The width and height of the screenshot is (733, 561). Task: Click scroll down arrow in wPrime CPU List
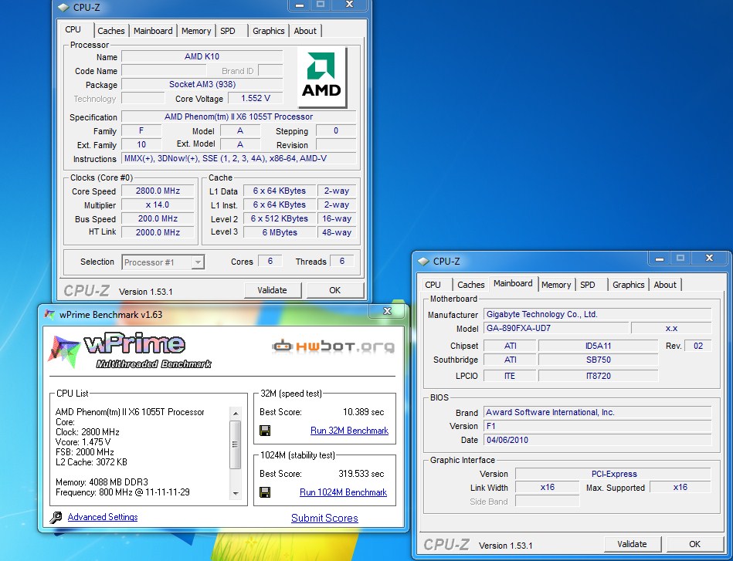[236, 493]
